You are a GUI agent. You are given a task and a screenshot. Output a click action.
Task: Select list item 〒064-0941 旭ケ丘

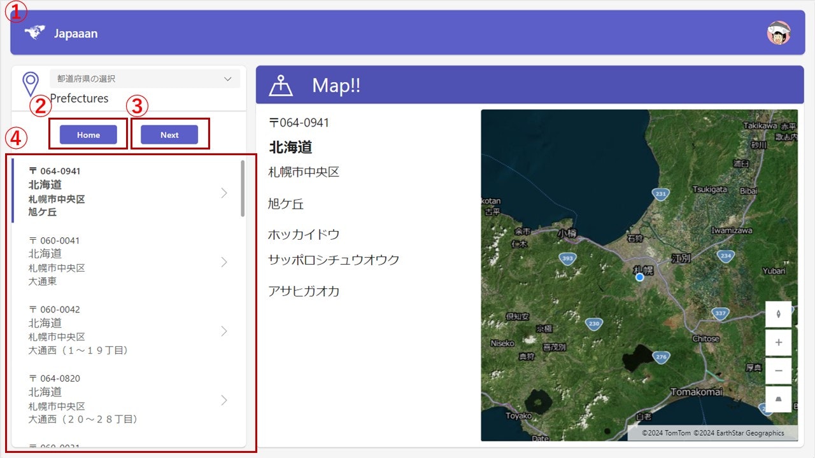(125, 191)
